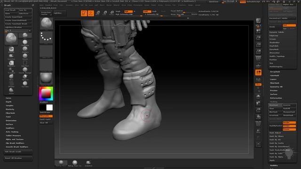Image resolution: width=301 pixels, height=169 pixels.
Task: Open the Transform menu
Action: coord(182,5)
